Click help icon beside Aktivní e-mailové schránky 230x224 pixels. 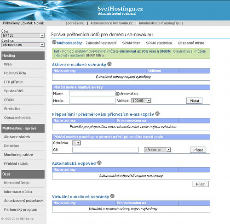tap(109, 64)
